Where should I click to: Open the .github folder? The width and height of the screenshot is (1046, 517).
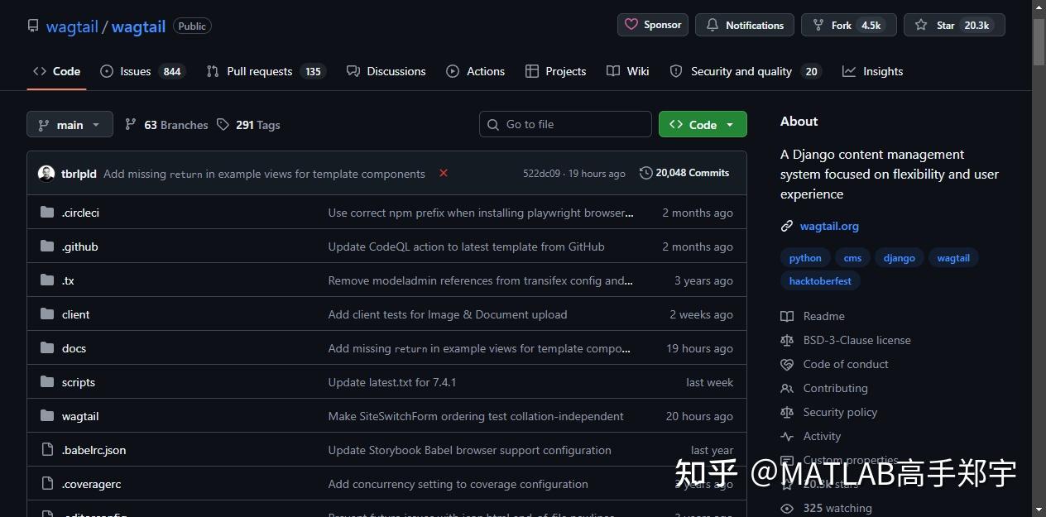click(x=79, y=247)
